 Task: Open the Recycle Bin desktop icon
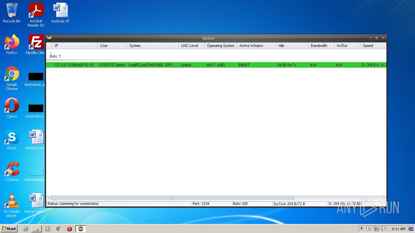pos(12,13)
